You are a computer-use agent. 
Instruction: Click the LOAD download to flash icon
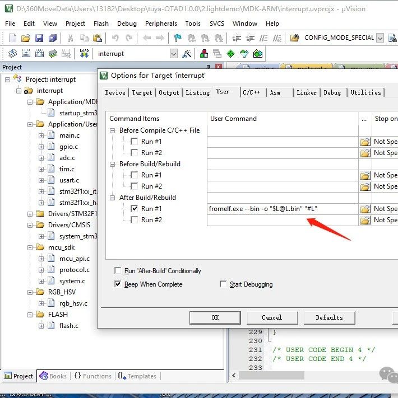pyautogui.click(x=84, y=54)
